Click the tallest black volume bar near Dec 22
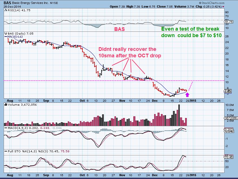Screen dimensions: 238x179 pos(179,115)
